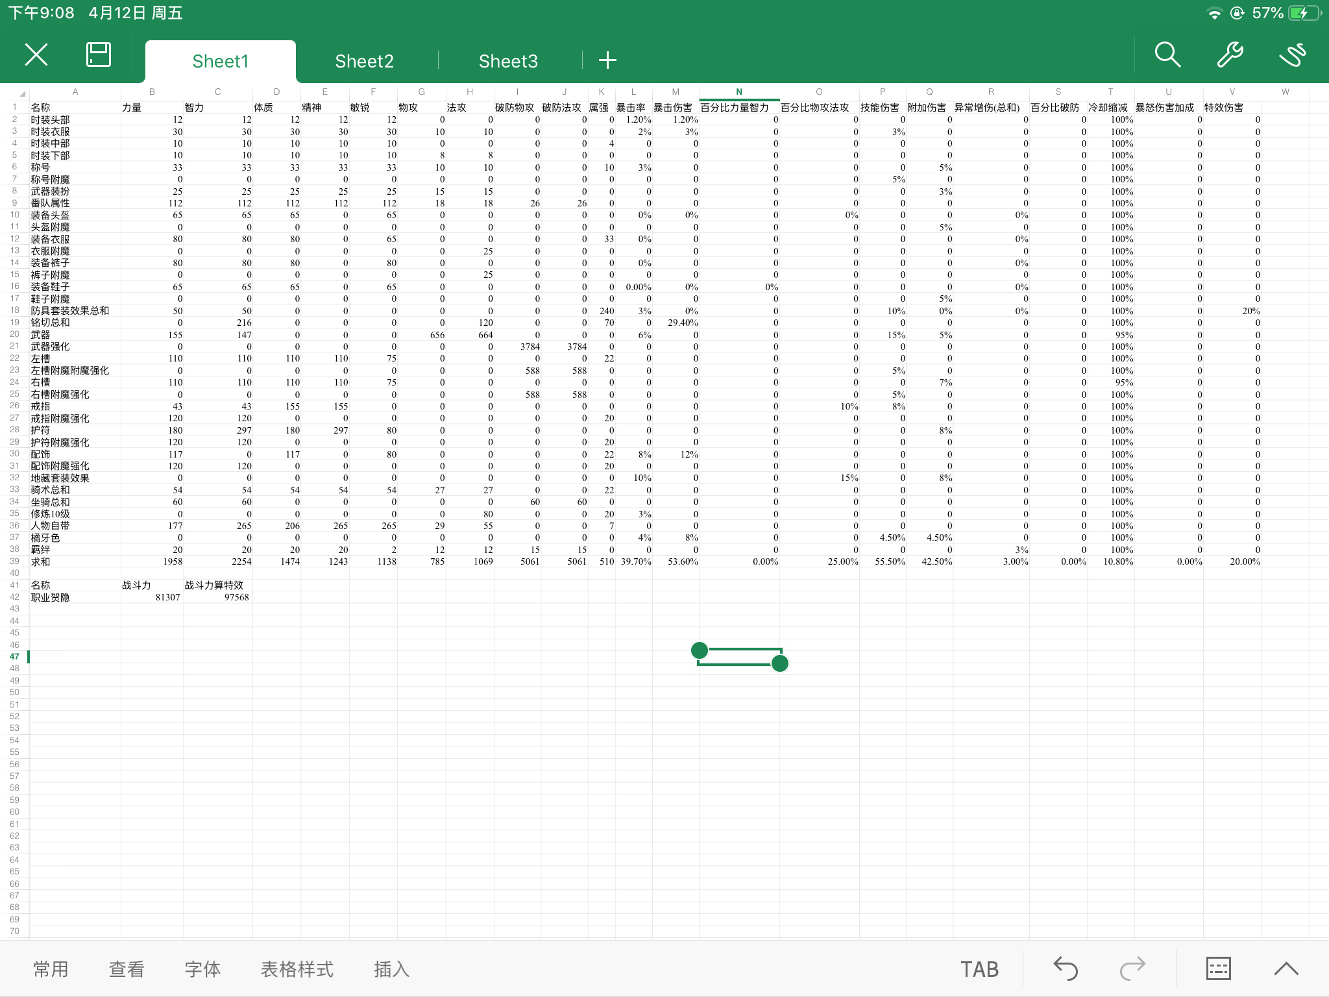Undo the last action
This screenshot has height=997, width=1329.
[1066, 969]
